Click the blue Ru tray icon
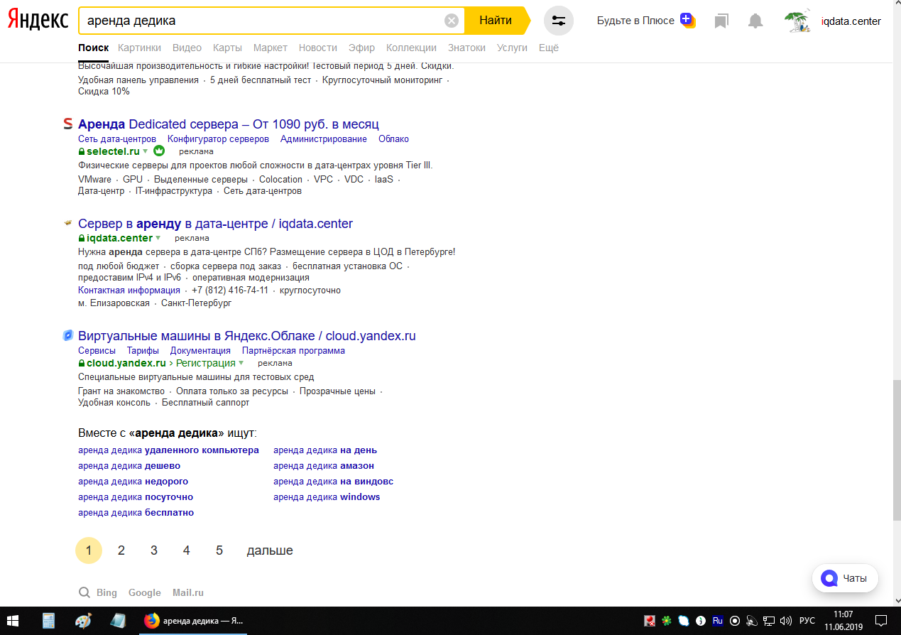The image size is (901, 635). (x=718, y=620)
